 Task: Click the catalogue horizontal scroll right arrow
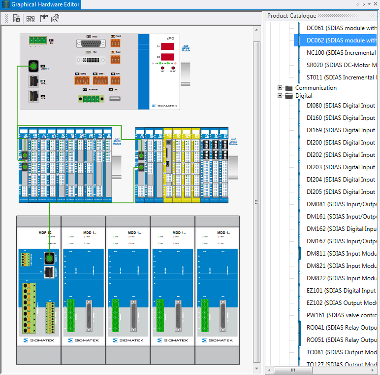(x=373, y=370)
